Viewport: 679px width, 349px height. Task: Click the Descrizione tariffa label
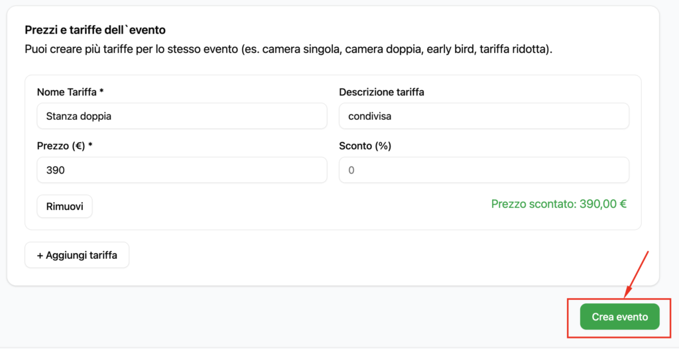click(x=381, y=92)
